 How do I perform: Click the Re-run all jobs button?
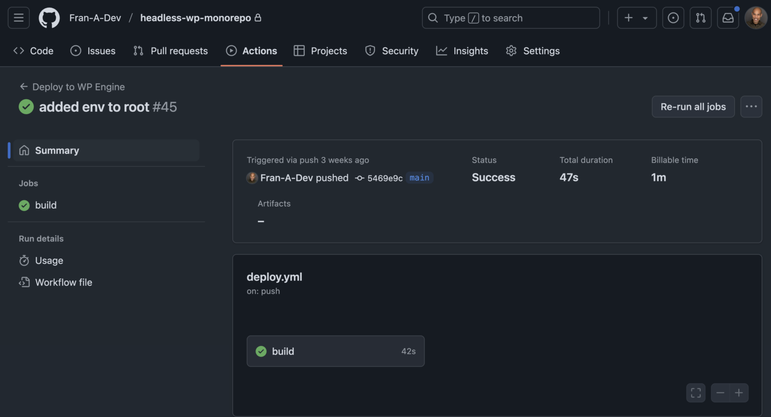[693, 106]
